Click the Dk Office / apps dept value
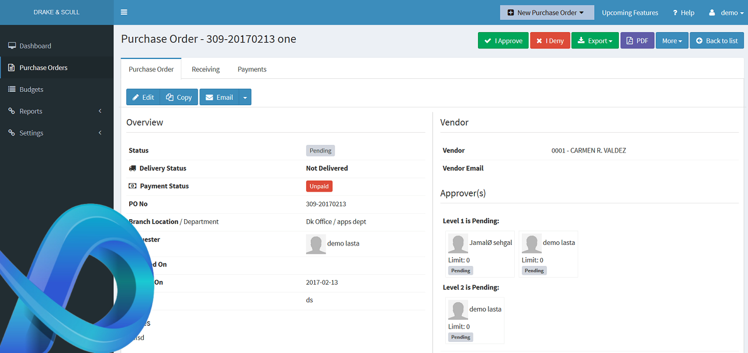748x353 pixels. 336,222
